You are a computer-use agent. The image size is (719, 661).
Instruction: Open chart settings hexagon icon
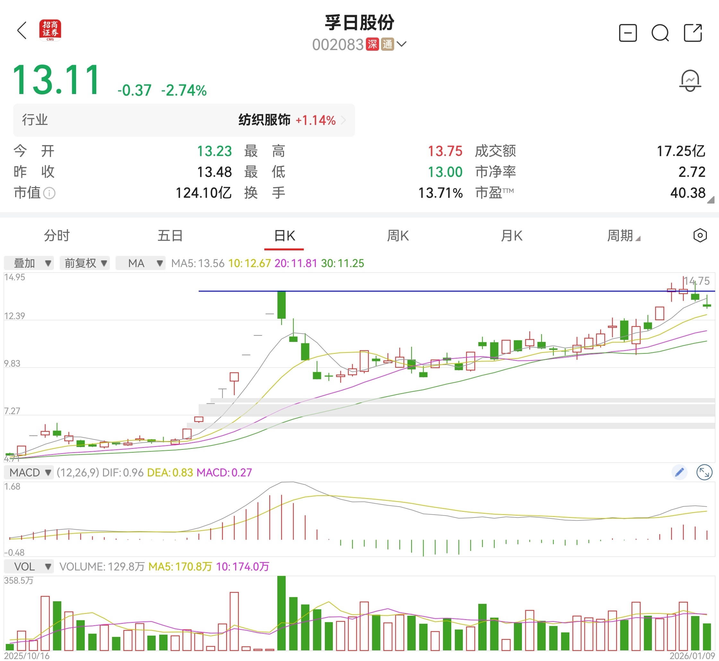pos(700,235)
